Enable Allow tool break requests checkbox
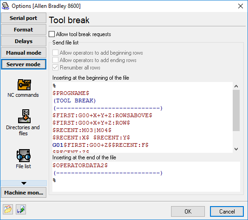 click(x=52, y=34)
